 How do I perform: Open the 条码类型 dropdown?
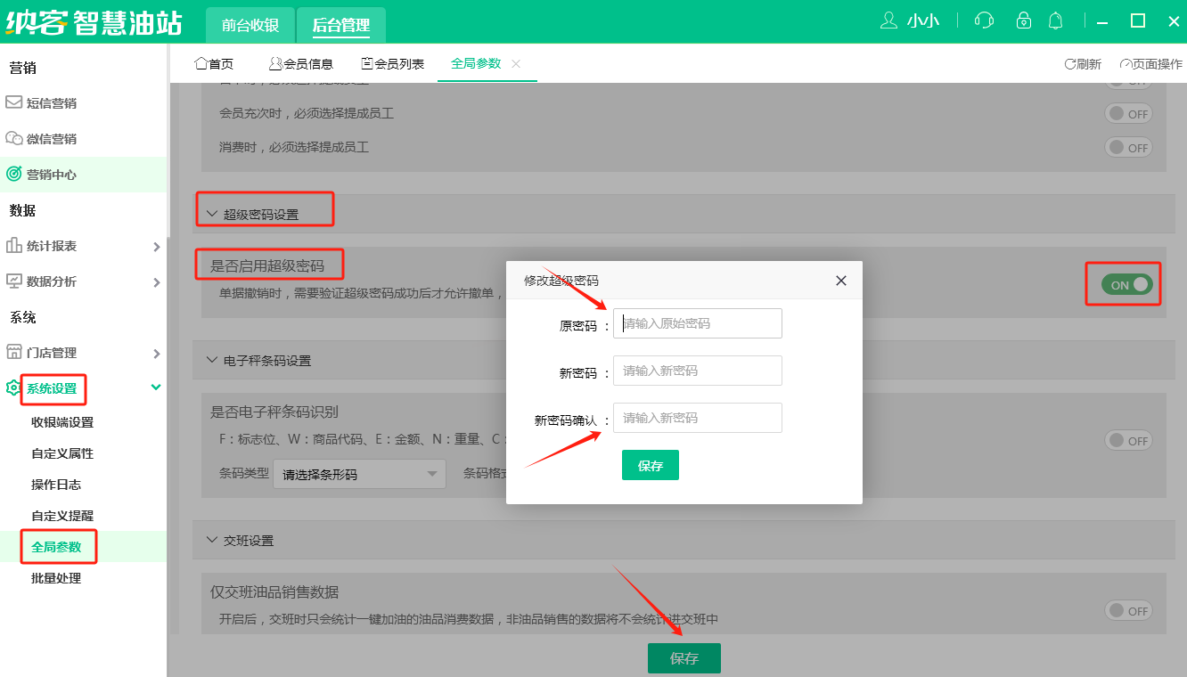[359, 475]
